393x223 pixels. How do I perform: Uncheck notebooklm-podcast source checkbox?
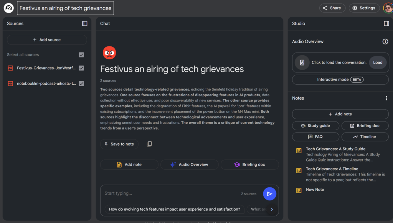click(x=81, y=84)
